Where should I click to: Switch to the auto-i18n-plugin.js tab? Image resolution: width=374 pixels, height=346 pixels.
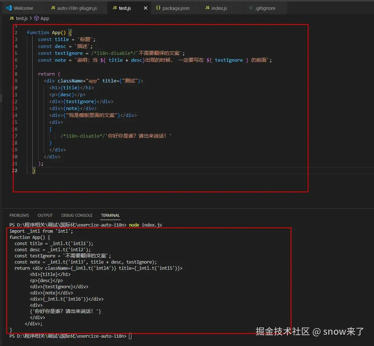tap(74, 8)
